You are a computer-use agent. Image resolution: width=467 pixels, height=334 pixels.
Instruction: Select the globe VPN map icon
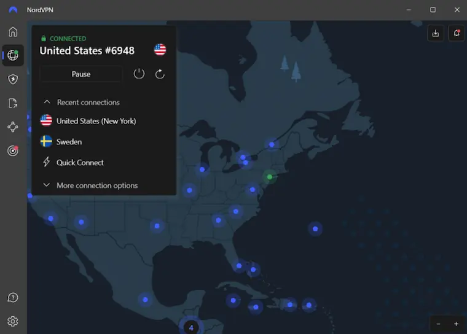(x=13, y=55)
